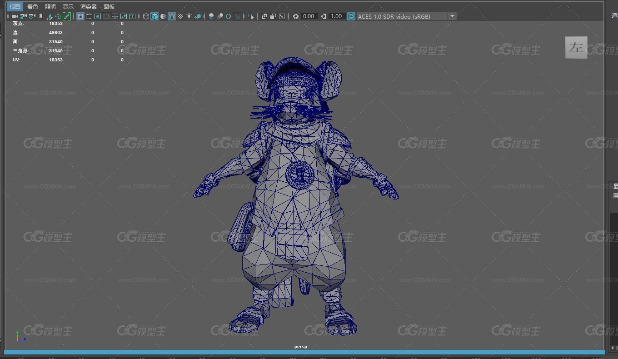618x359 pixels.
Task: Open the 显示 menu
Action: 68,6
